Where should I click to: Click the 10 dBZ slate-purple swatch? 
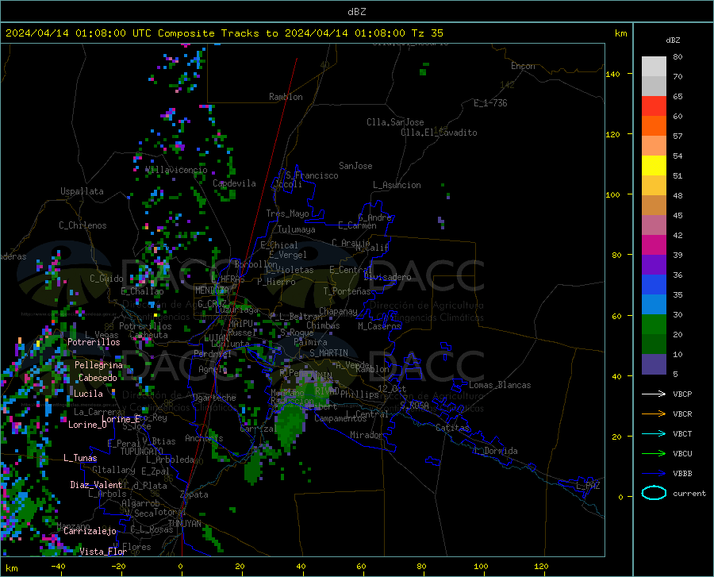point(654,364)
